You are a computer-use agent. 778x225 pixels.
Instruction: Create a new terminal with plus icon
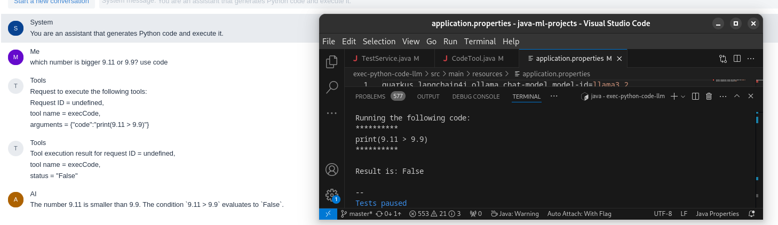point(674,97)
